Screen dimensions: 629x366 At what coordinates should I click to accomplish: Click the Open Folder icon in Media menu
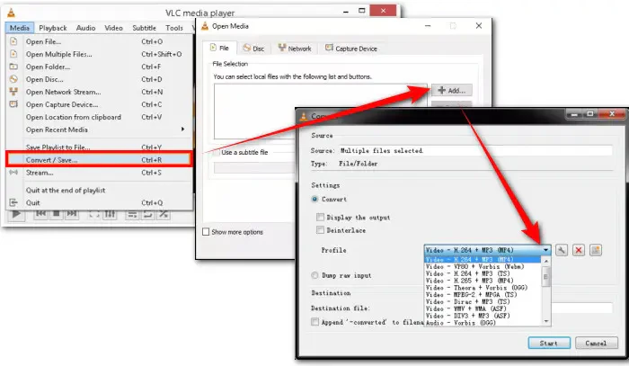[13, 67]
